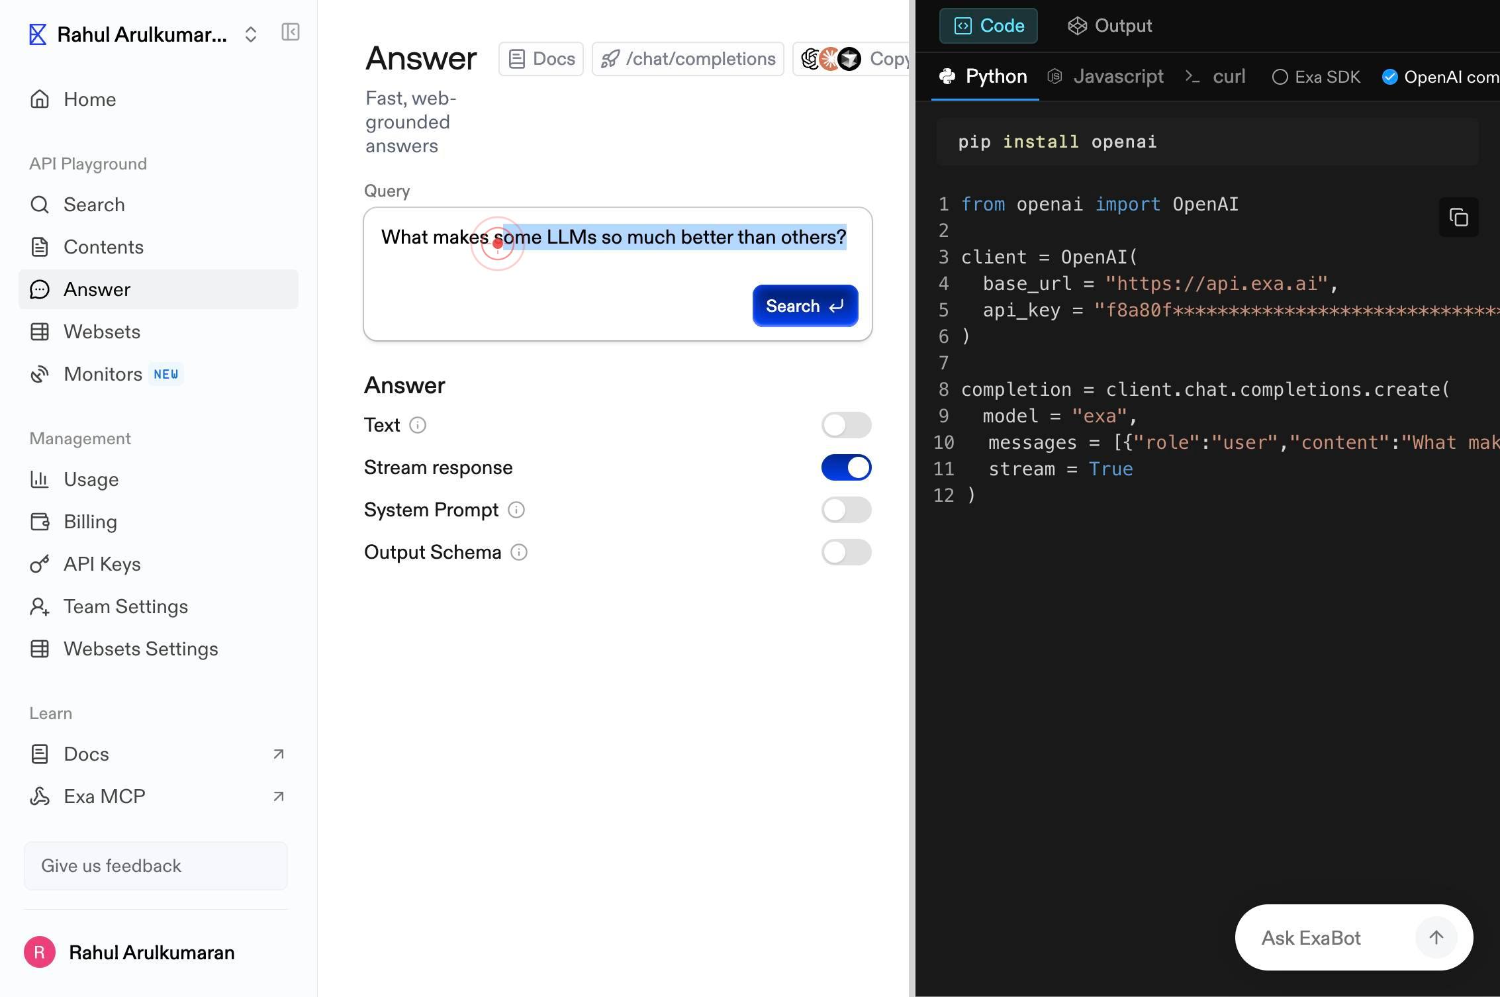Screen dimensions: 1500x997
Task: Enable the Text toggle
Action: point(847,425)
